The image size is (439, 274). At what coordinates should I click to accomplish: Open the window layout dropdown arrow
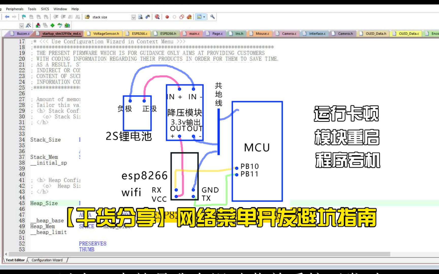(204, 17)
